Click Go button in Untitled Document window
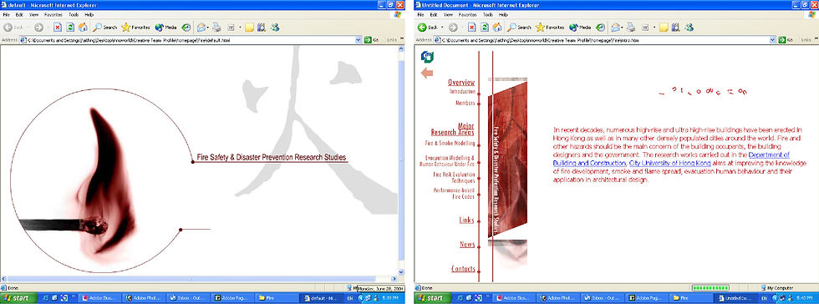Image resolution: width=819 pixels, height=304 pixels. tap(786, 40)
